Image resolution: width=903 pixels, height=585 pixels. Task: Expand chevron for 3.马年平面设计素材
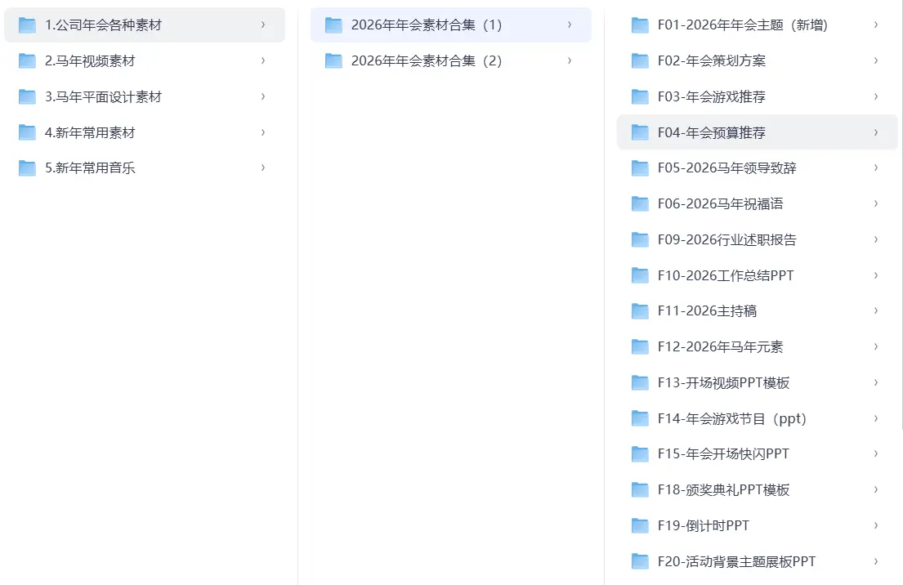(262, 96)
